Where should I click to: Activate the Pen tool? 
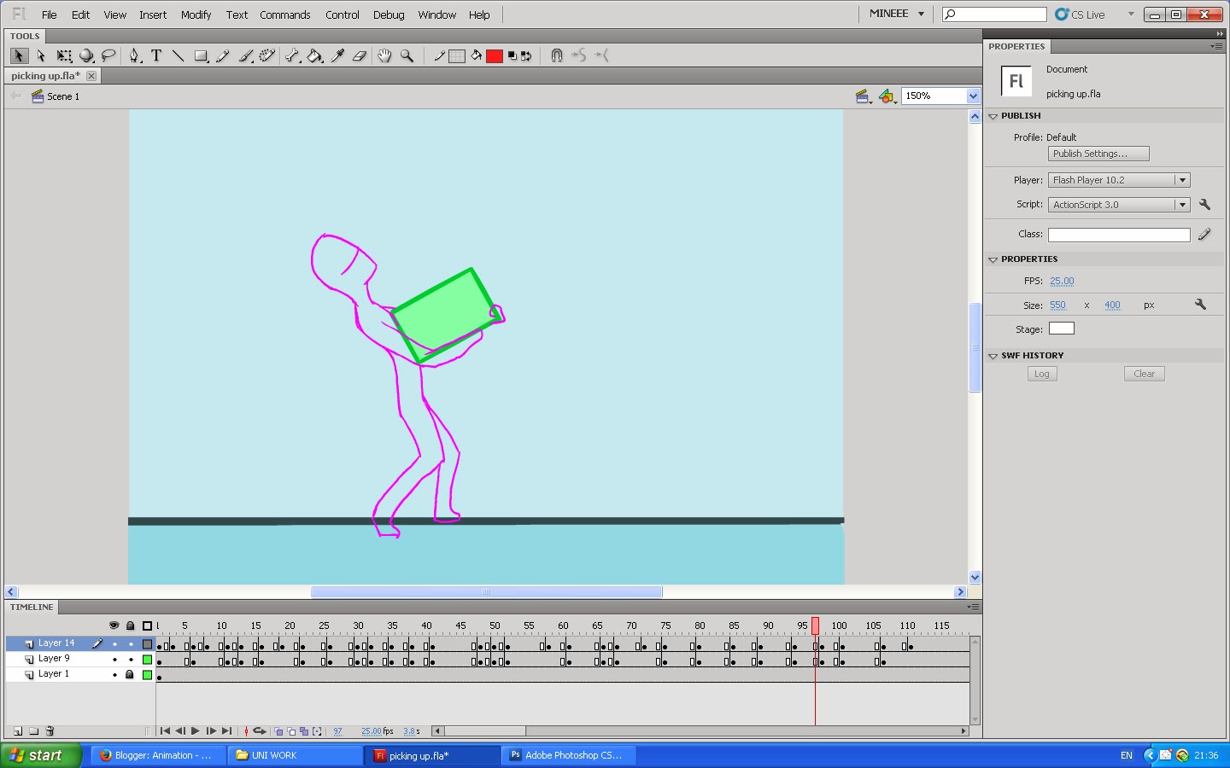point(134,56)
